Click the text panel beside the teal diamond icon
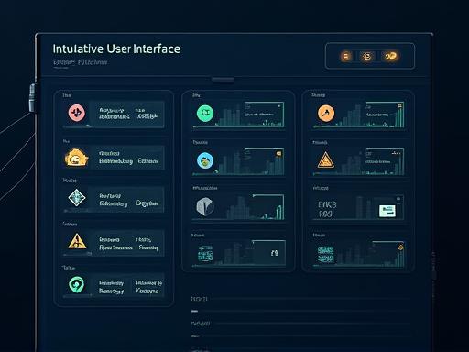 [x=127, y=200]
